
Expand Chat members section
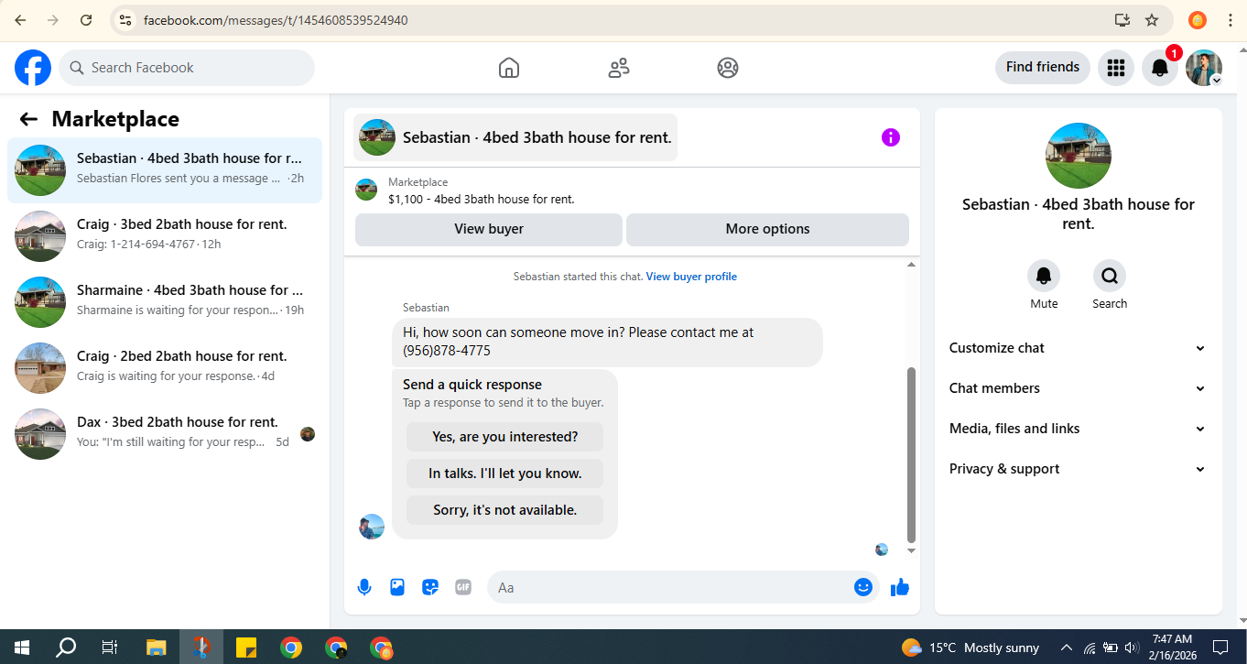click(1078, 388)
